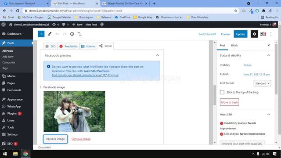Click the Replace image button

click(55, 139)
